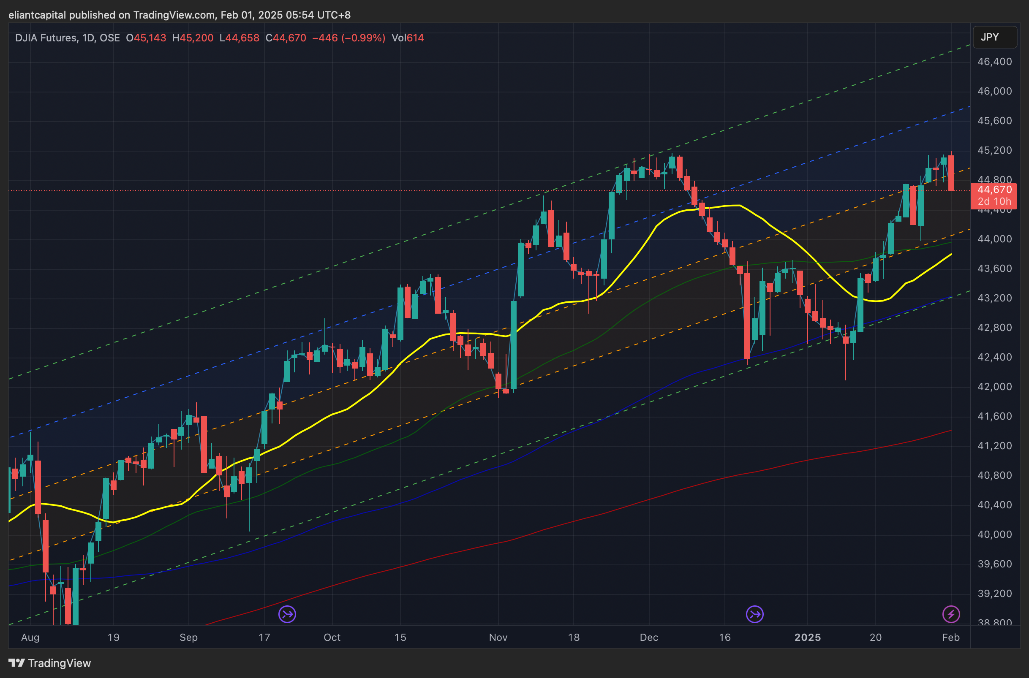Viewport: 1029px width, 678px height.
Task: Open the JPY currency selector
Action: (x=994, y=37)
